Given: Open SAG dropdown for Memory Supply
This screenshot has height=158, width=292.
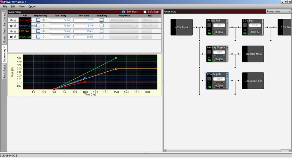Looking at the screenshot, I should (150, 25).
